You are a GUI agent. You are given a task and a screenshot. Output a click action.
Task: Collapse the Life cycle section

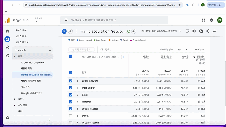50,50
